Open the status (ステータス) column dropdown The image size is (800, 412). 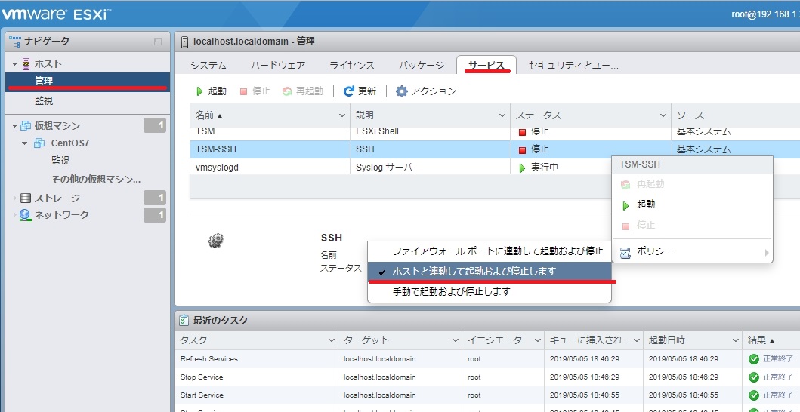pyautogui.click(x=663, y=115)
